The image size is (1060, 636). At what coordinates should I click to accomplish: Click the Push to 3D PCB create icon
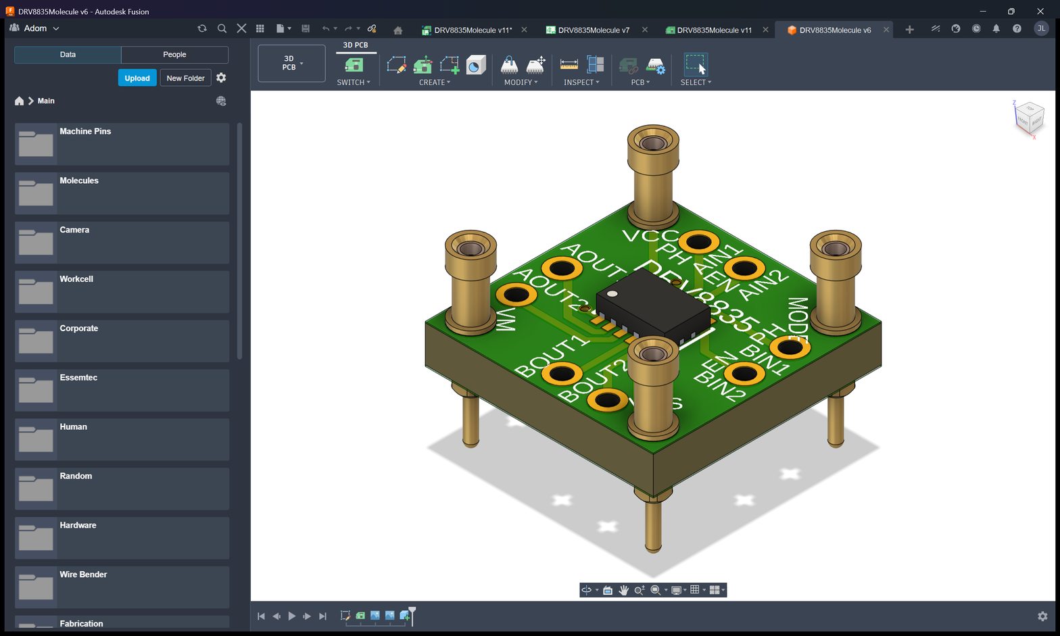coord(423,65)
